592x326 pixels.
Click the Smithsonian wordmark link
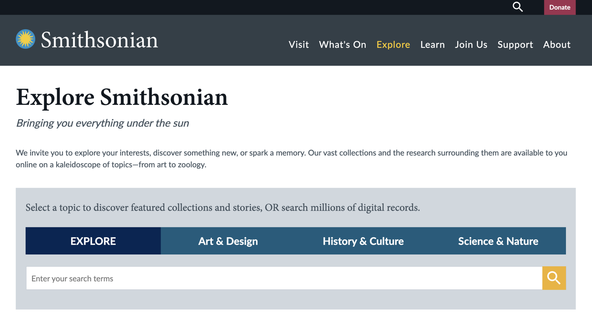click(99, 40)
